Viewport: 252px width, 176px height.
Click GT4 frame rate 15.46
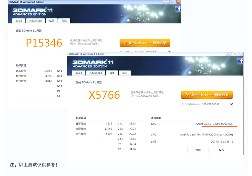pos(133,139)
